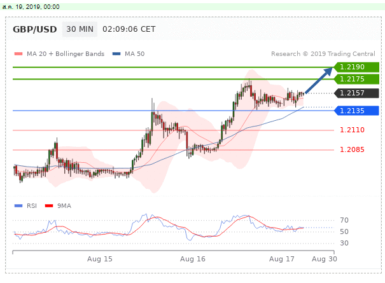Click the 9MA legend red swatch
The image size is (385, 283).
click(49, 205)
